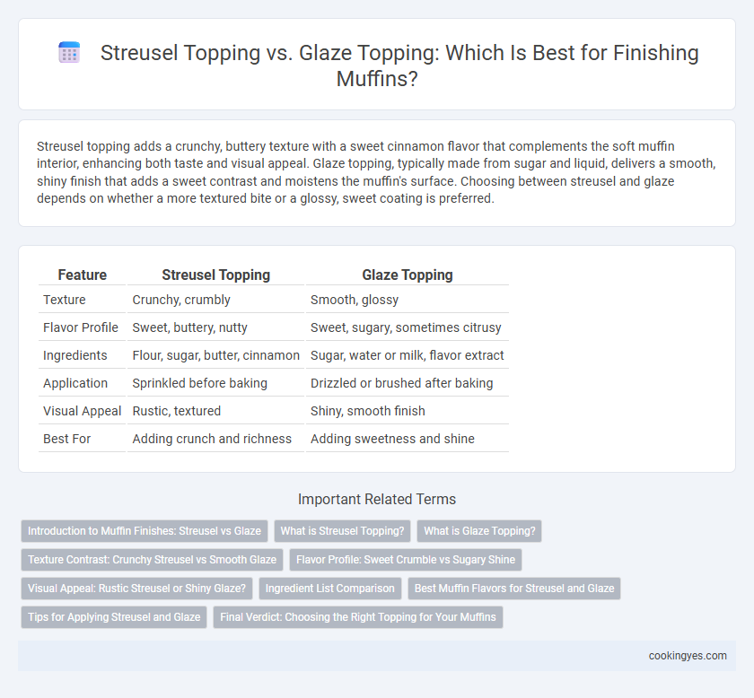This screenshot has width=754, height=698.
Task: Click the cookingyes.com footer link
Action: tap(688, 656)
